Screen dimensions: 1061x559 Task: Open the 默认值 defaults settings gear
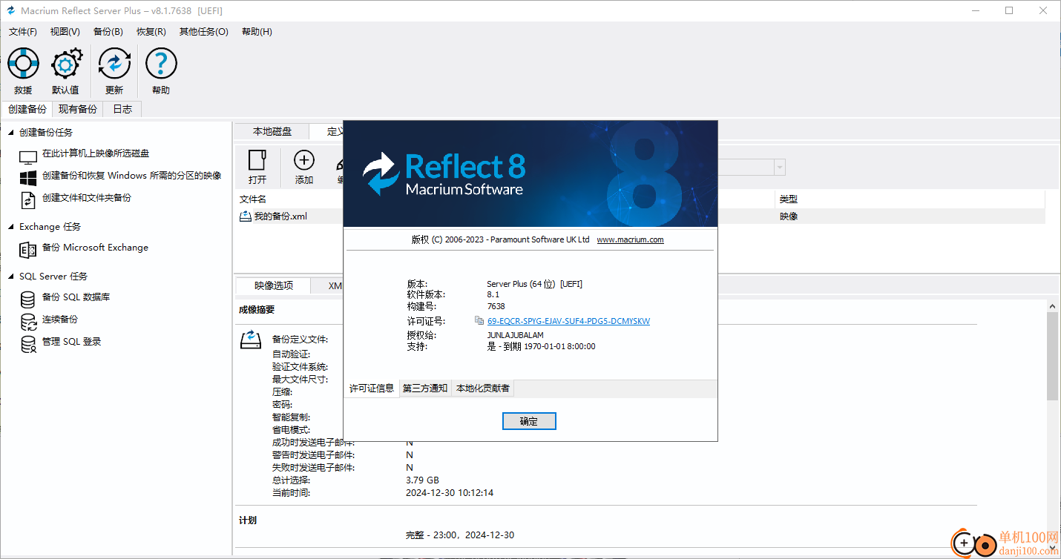pyautogui.click(x=65, y=72)
